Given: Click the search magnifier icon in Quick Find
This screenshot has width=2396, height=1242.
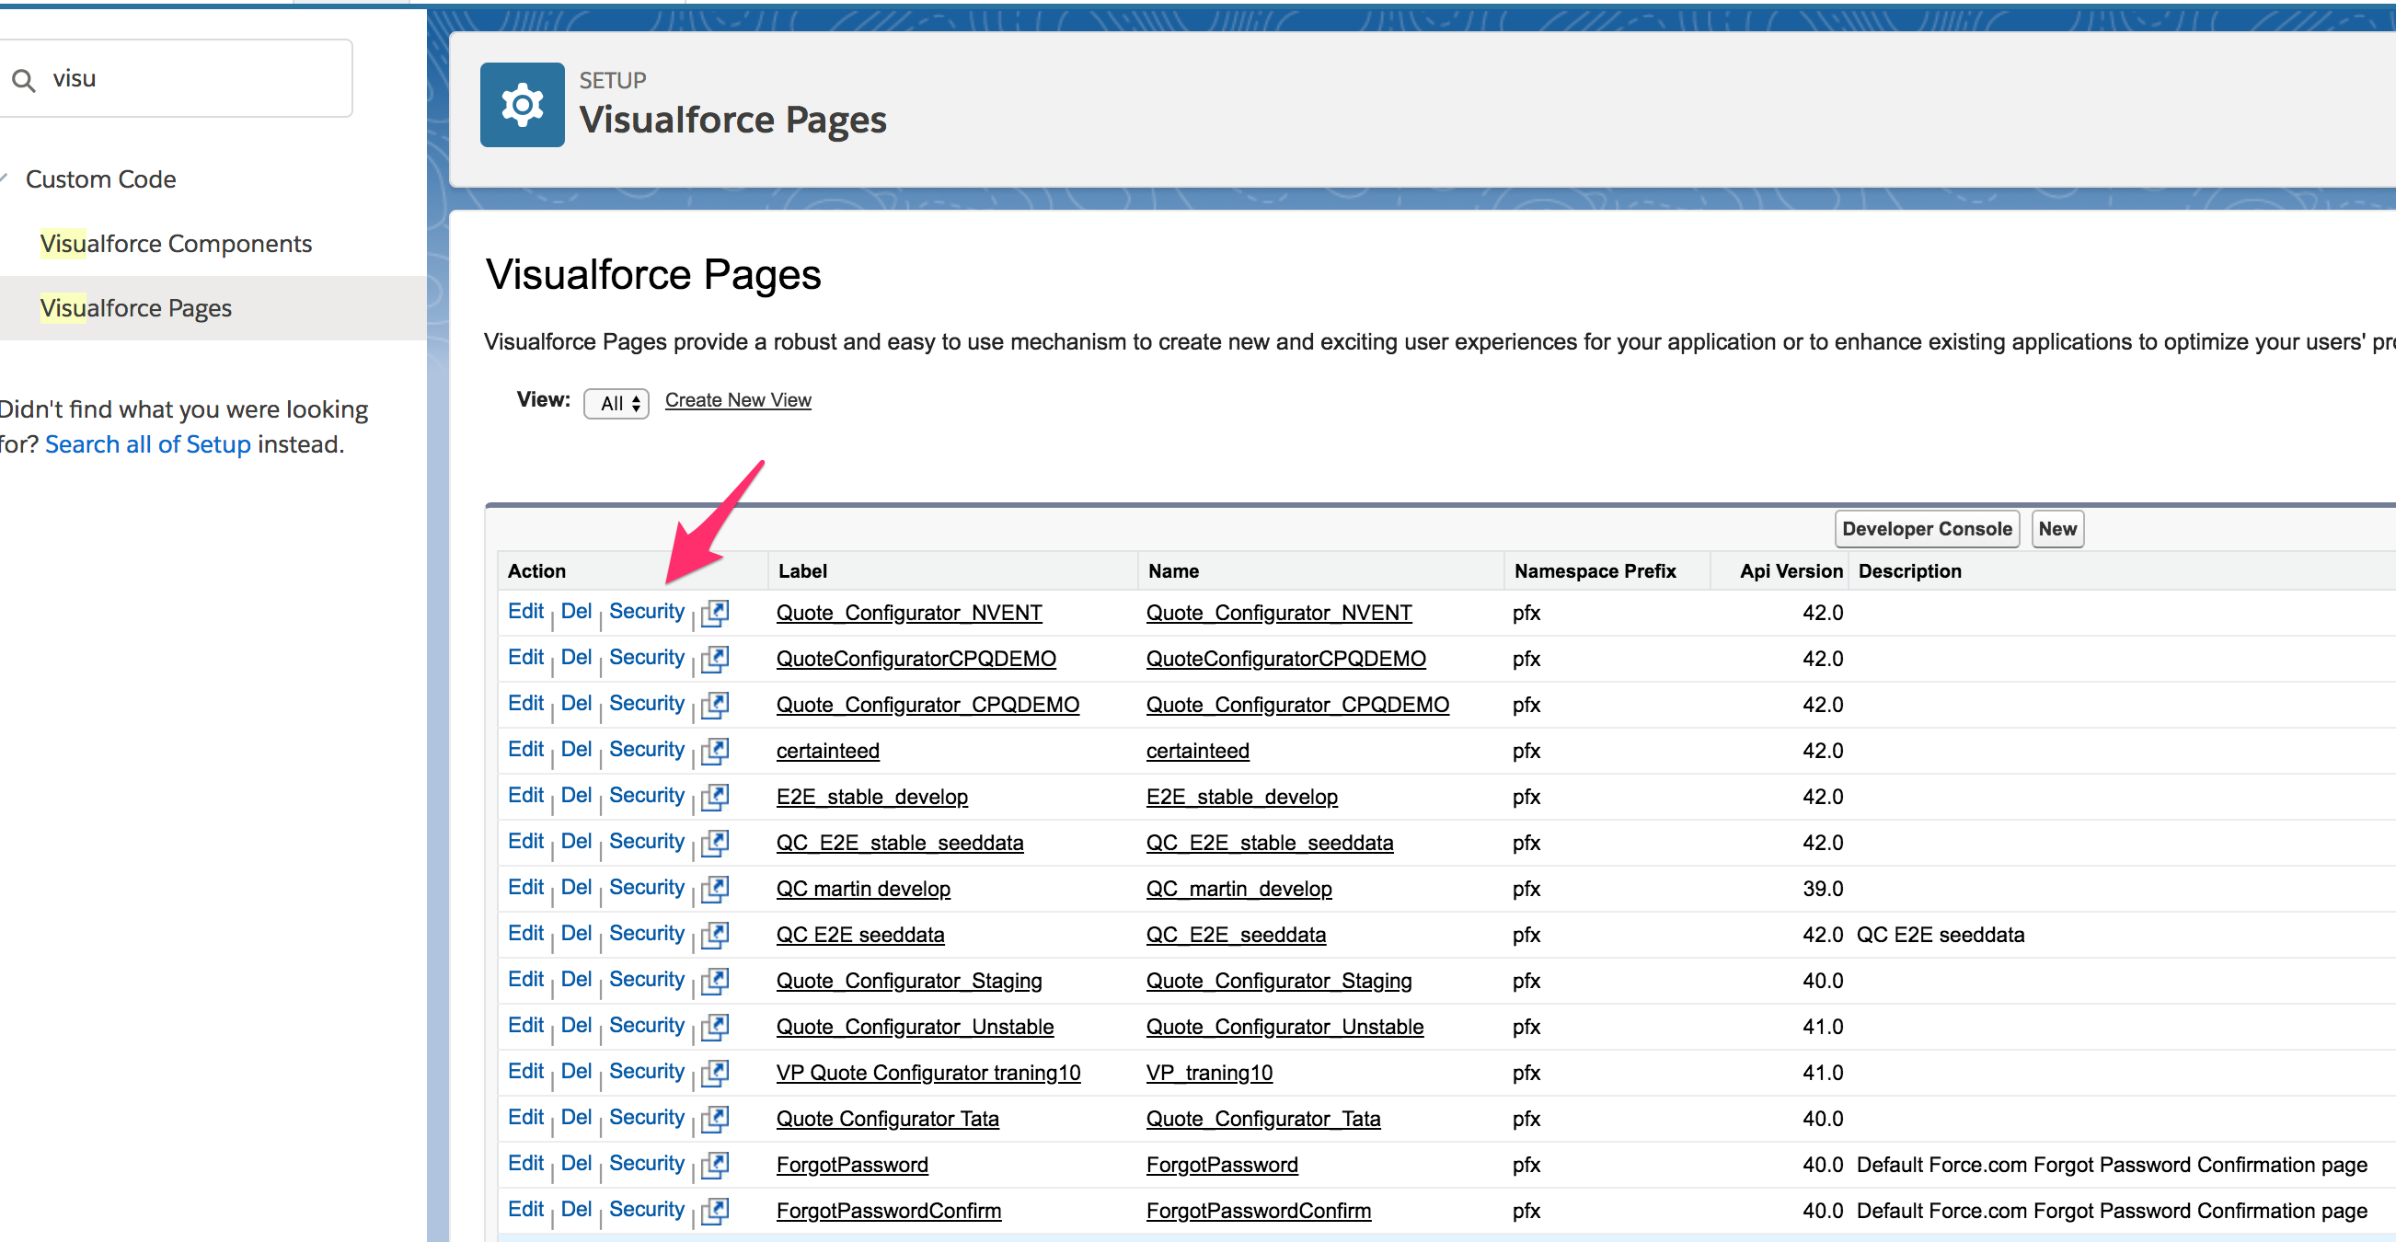Looking at the screenshot, I should click(x=25, y=78).
